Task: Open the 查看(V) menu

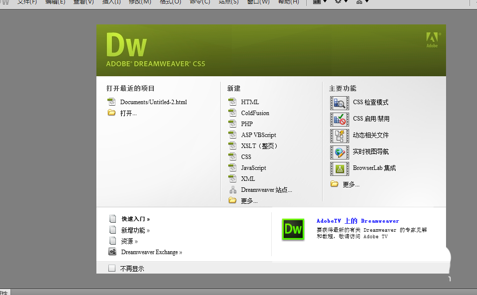Action: 83,2
